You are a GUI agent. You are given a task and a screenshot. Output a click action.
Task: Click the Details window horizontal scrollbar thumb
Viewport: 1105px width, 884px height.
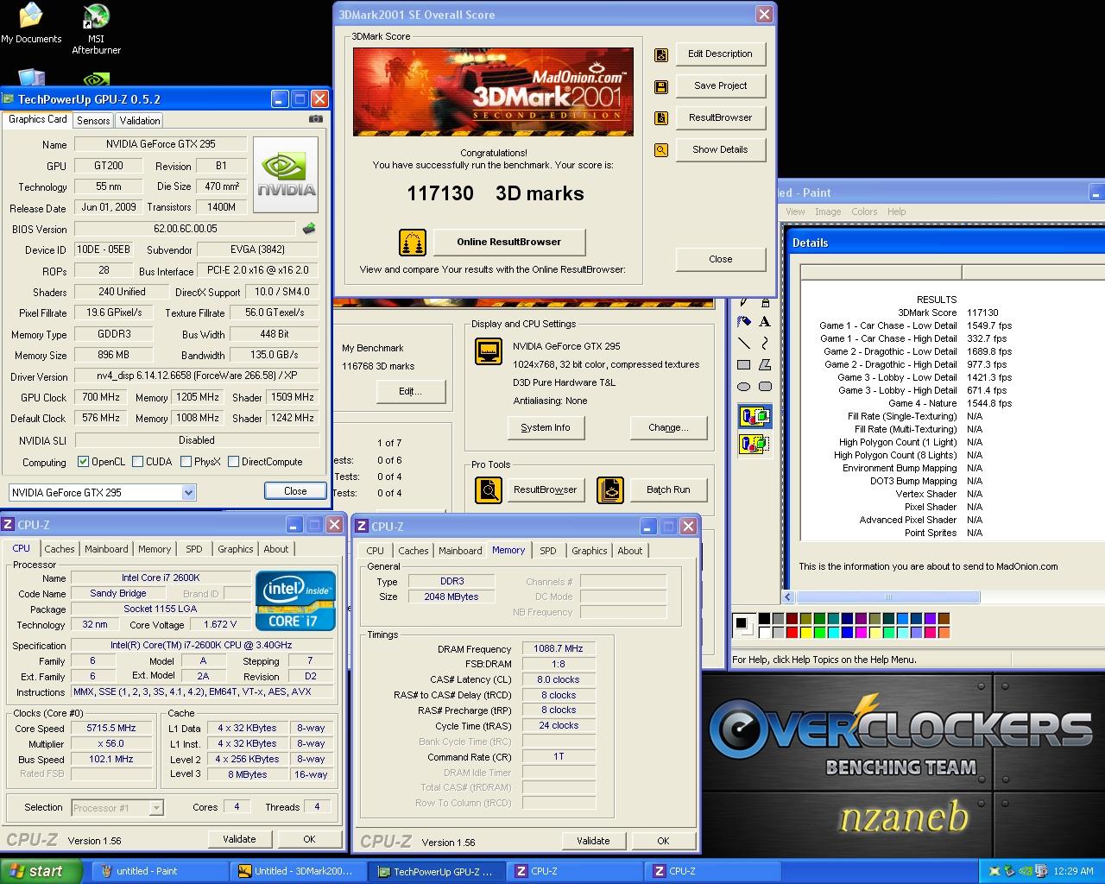pos(887,597)
